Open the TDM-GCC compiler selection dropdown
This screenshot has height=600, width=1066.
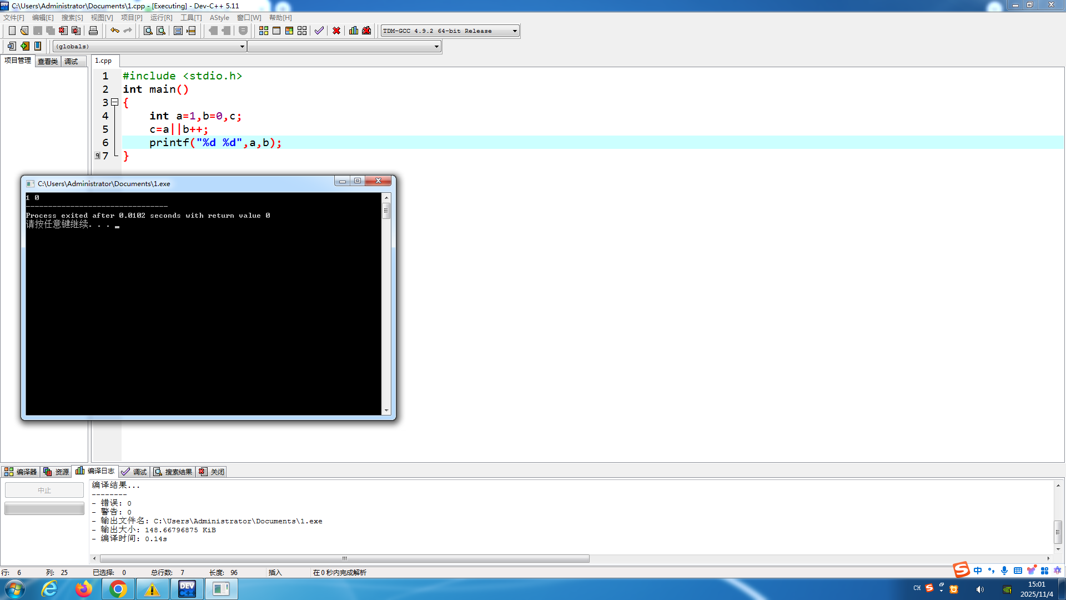pos(515,31)
